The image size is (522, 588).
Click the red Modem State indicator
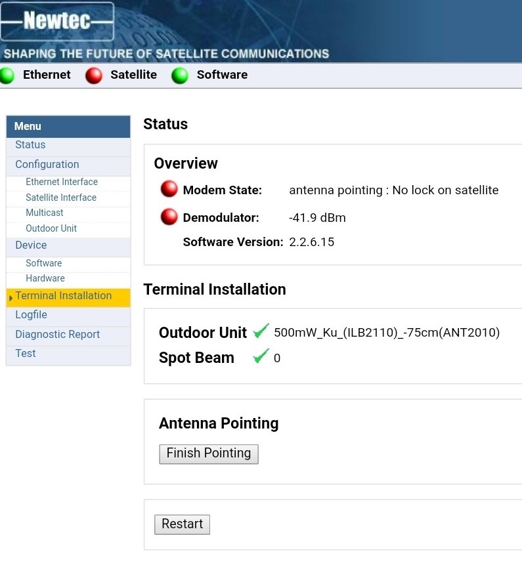click(169, 189)
